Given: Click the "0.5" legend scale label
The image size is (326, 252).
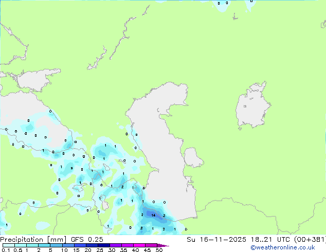Looking at the screenshot, I should 18,250.
